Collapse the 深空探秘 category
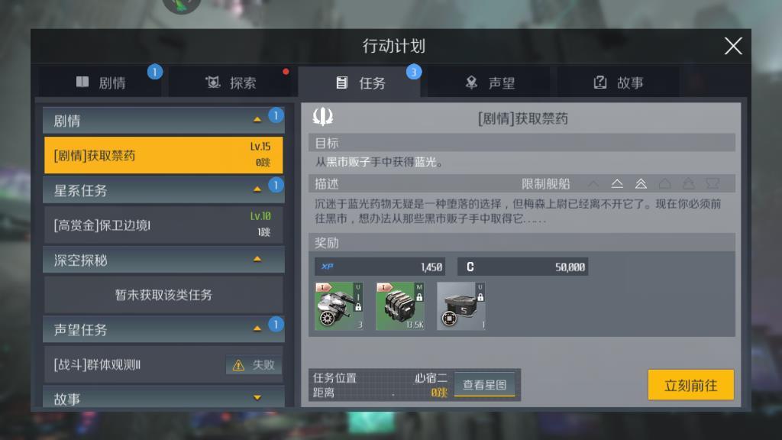The width and height of the screenshot is (782, 440). pos(257,260)
